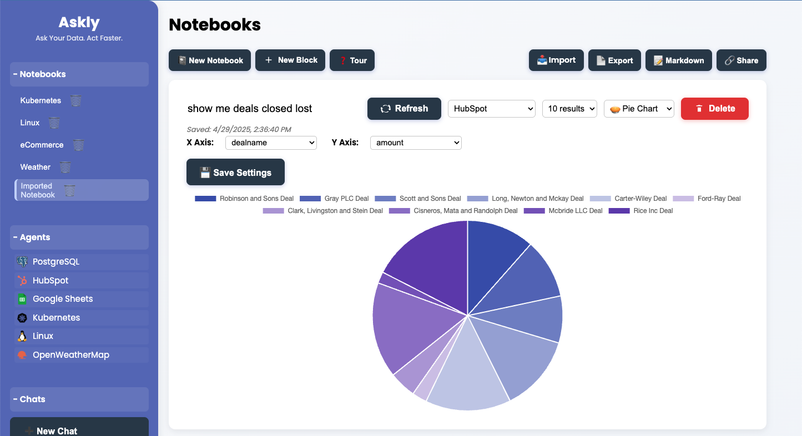
Task: Toggle Carter-Wiley Deal legend entry
Action: coord(628,199)
